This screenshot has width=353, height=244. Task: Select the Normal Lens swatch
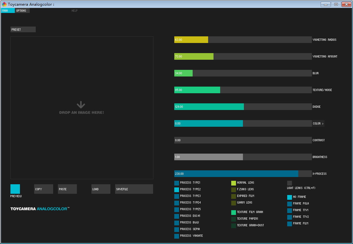(234, 183)
